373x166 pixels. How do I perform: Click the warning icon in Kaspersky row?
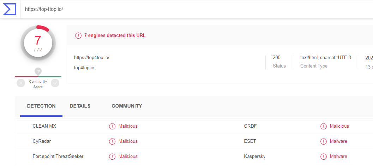[324, 157]
